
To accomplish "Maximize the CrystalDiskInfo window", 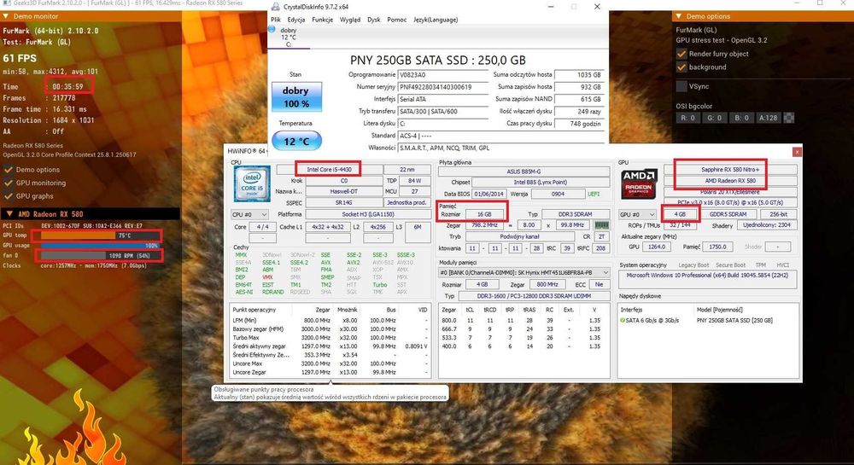I will point(574,7).
